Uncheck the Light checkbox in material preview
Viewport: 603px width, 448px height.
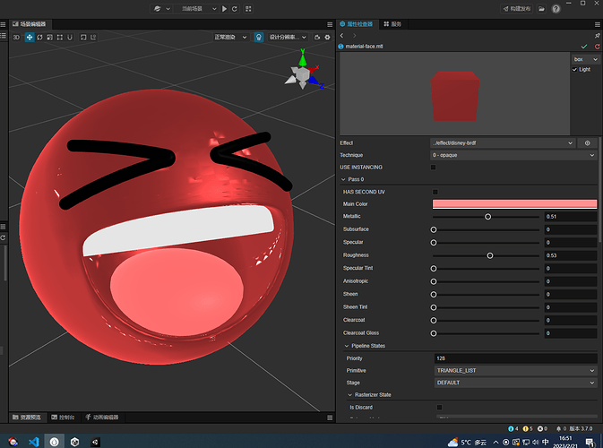click(x=575, y=69)
